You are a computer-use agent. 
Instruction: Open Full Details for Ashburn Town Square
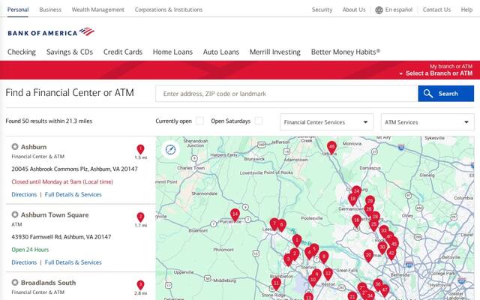click(73, 262)
